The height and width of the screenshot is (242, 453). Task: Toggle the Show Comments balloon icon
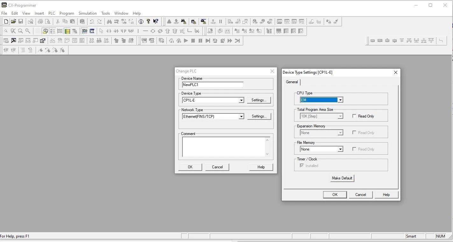tap(45, 31)
